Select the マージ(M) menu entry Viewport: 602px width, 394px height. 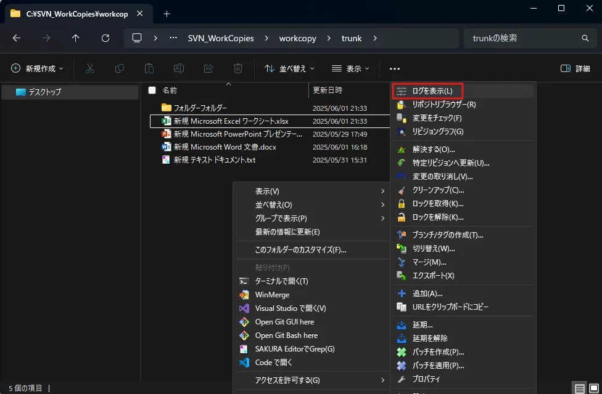(463, 262)
